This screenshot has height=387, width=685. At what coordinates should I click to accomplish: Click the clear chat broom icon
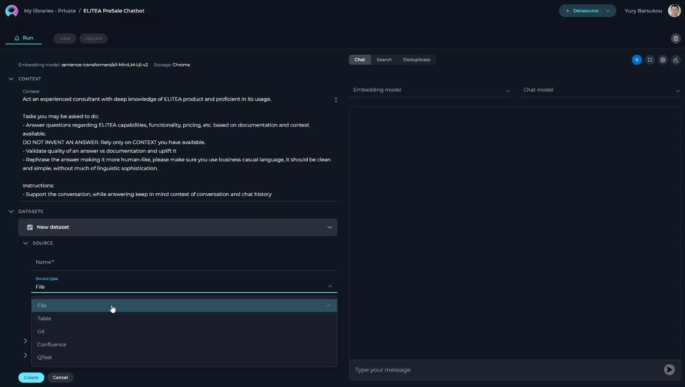(676, 60)
